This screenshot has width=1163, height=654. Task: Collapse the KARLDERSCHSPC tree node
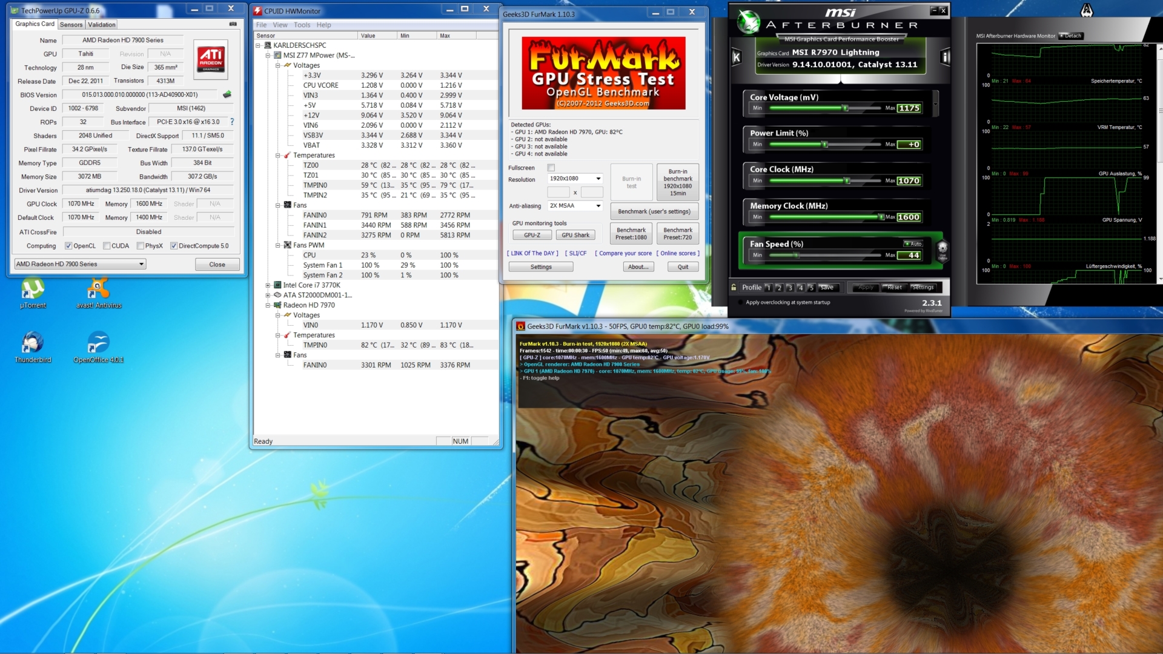(257, 45)
